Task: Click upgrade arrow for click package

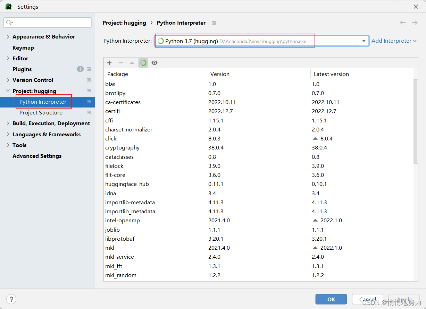Action: coord(315,138)
